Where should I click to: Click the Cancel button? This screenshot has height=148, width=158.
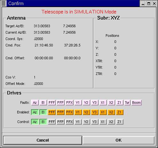43,140
